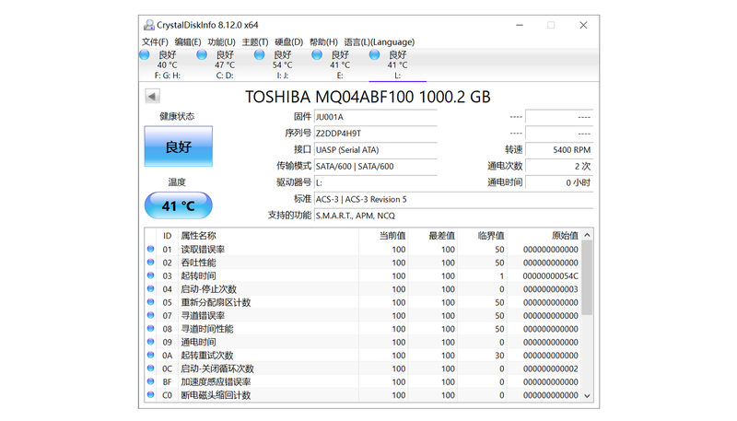This screenshot has width=737, height=421.
Task: Click the interface field UASP (Serial ATA)
Action: point(376,149)
